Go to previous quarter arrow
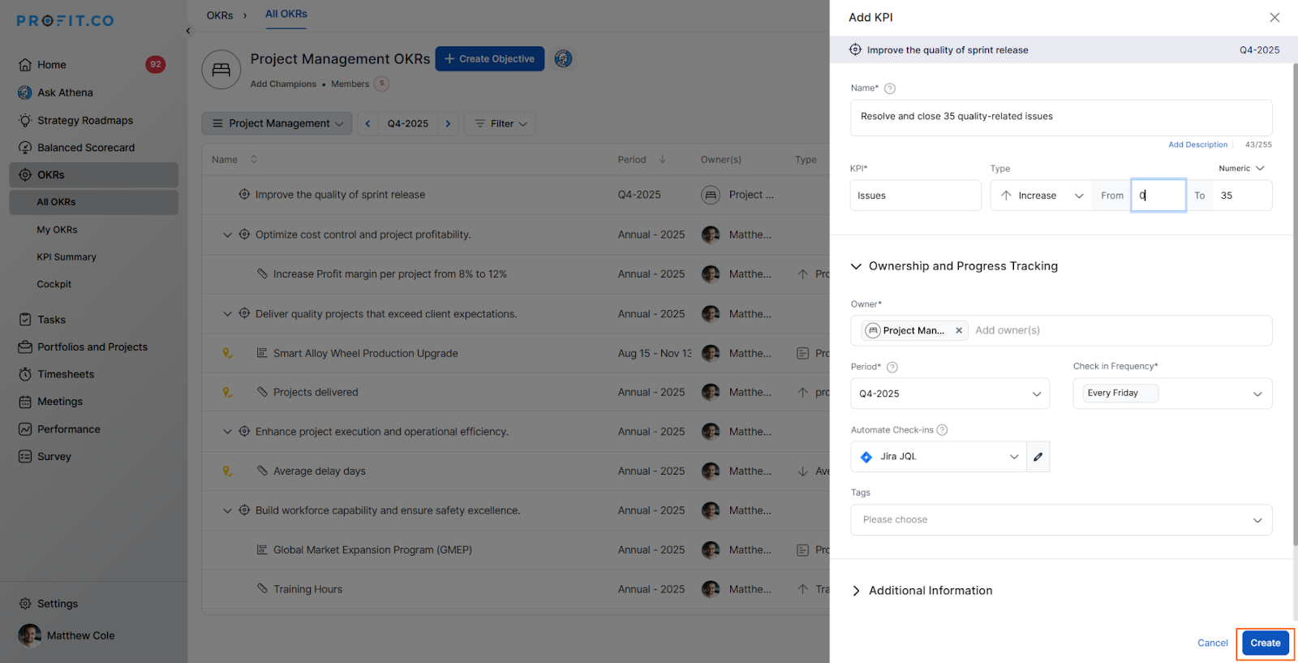This screenshot has height=663, width=1298. [367, 123]
